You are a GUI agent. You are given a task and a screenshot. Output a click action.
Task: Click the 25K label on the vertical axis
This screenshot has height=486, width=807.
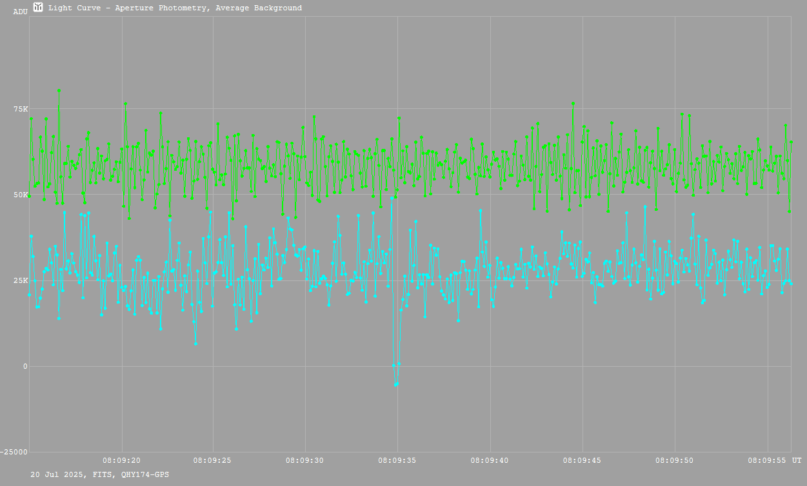tap(21, 280)
